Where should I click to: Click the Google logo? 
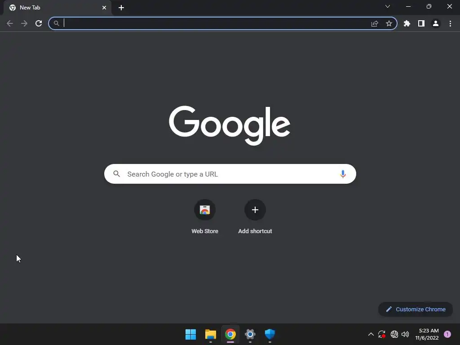click(230, 125)
